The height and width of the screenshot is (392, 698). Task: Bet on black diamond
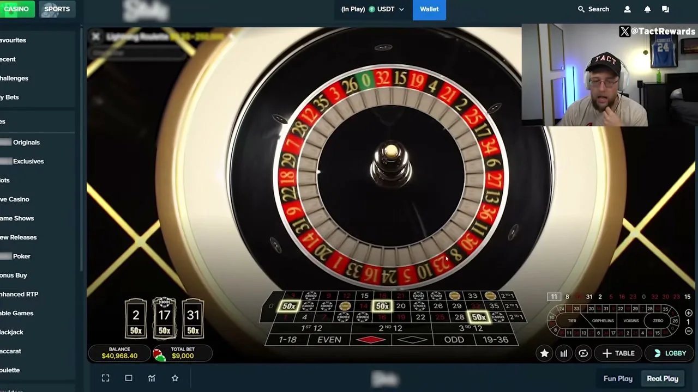click(x=412, y=340)
